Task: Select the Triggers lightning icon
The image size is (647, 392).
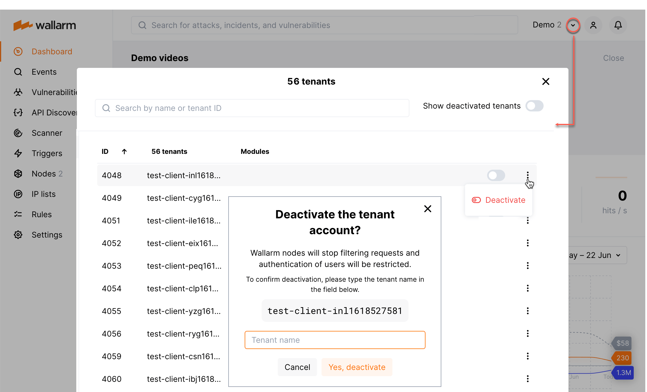Action: coord(18,153)
